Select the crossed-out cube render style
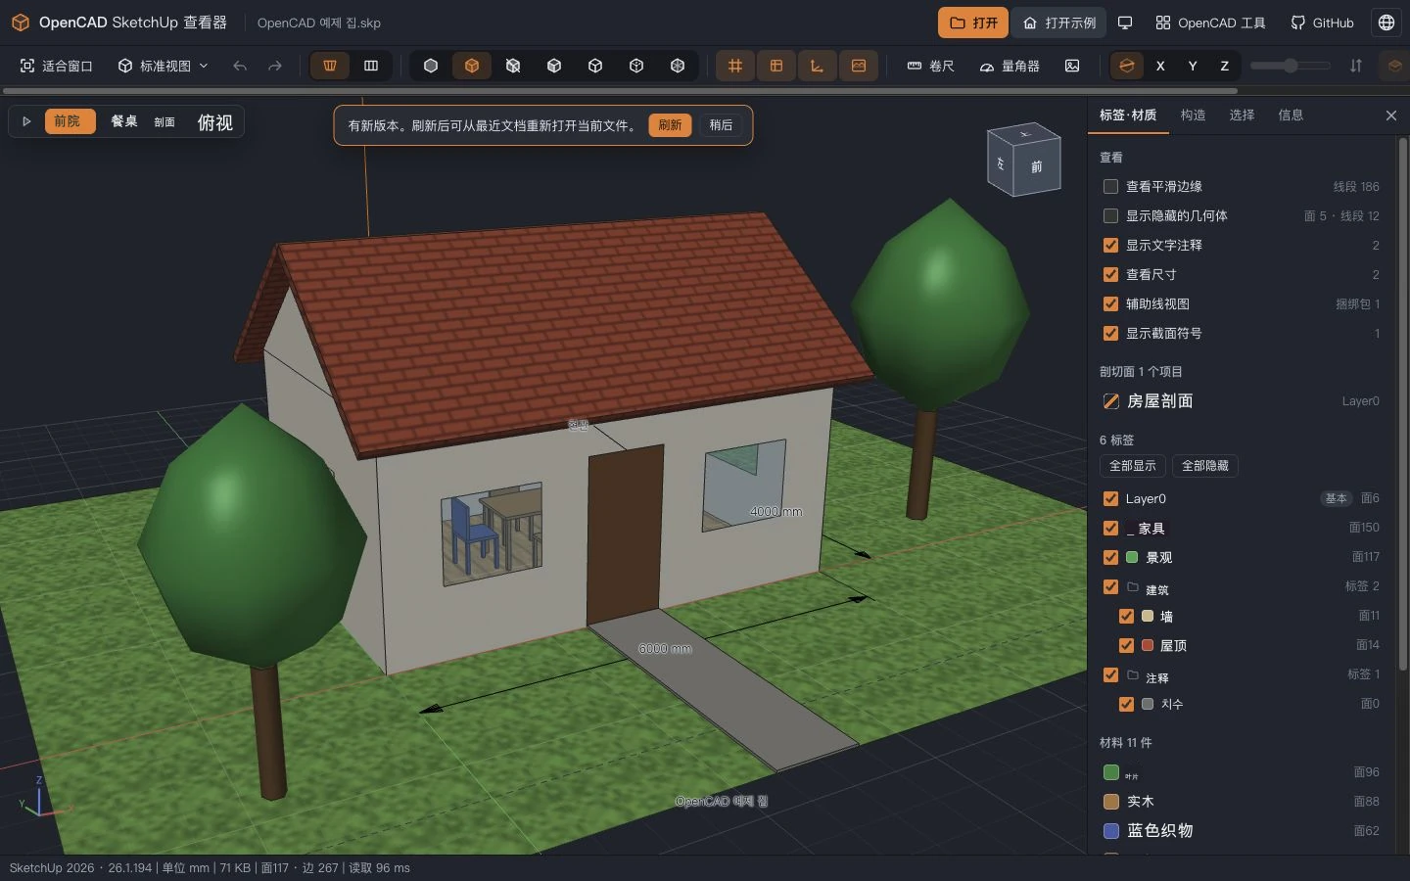 click(x=513, y=66)
